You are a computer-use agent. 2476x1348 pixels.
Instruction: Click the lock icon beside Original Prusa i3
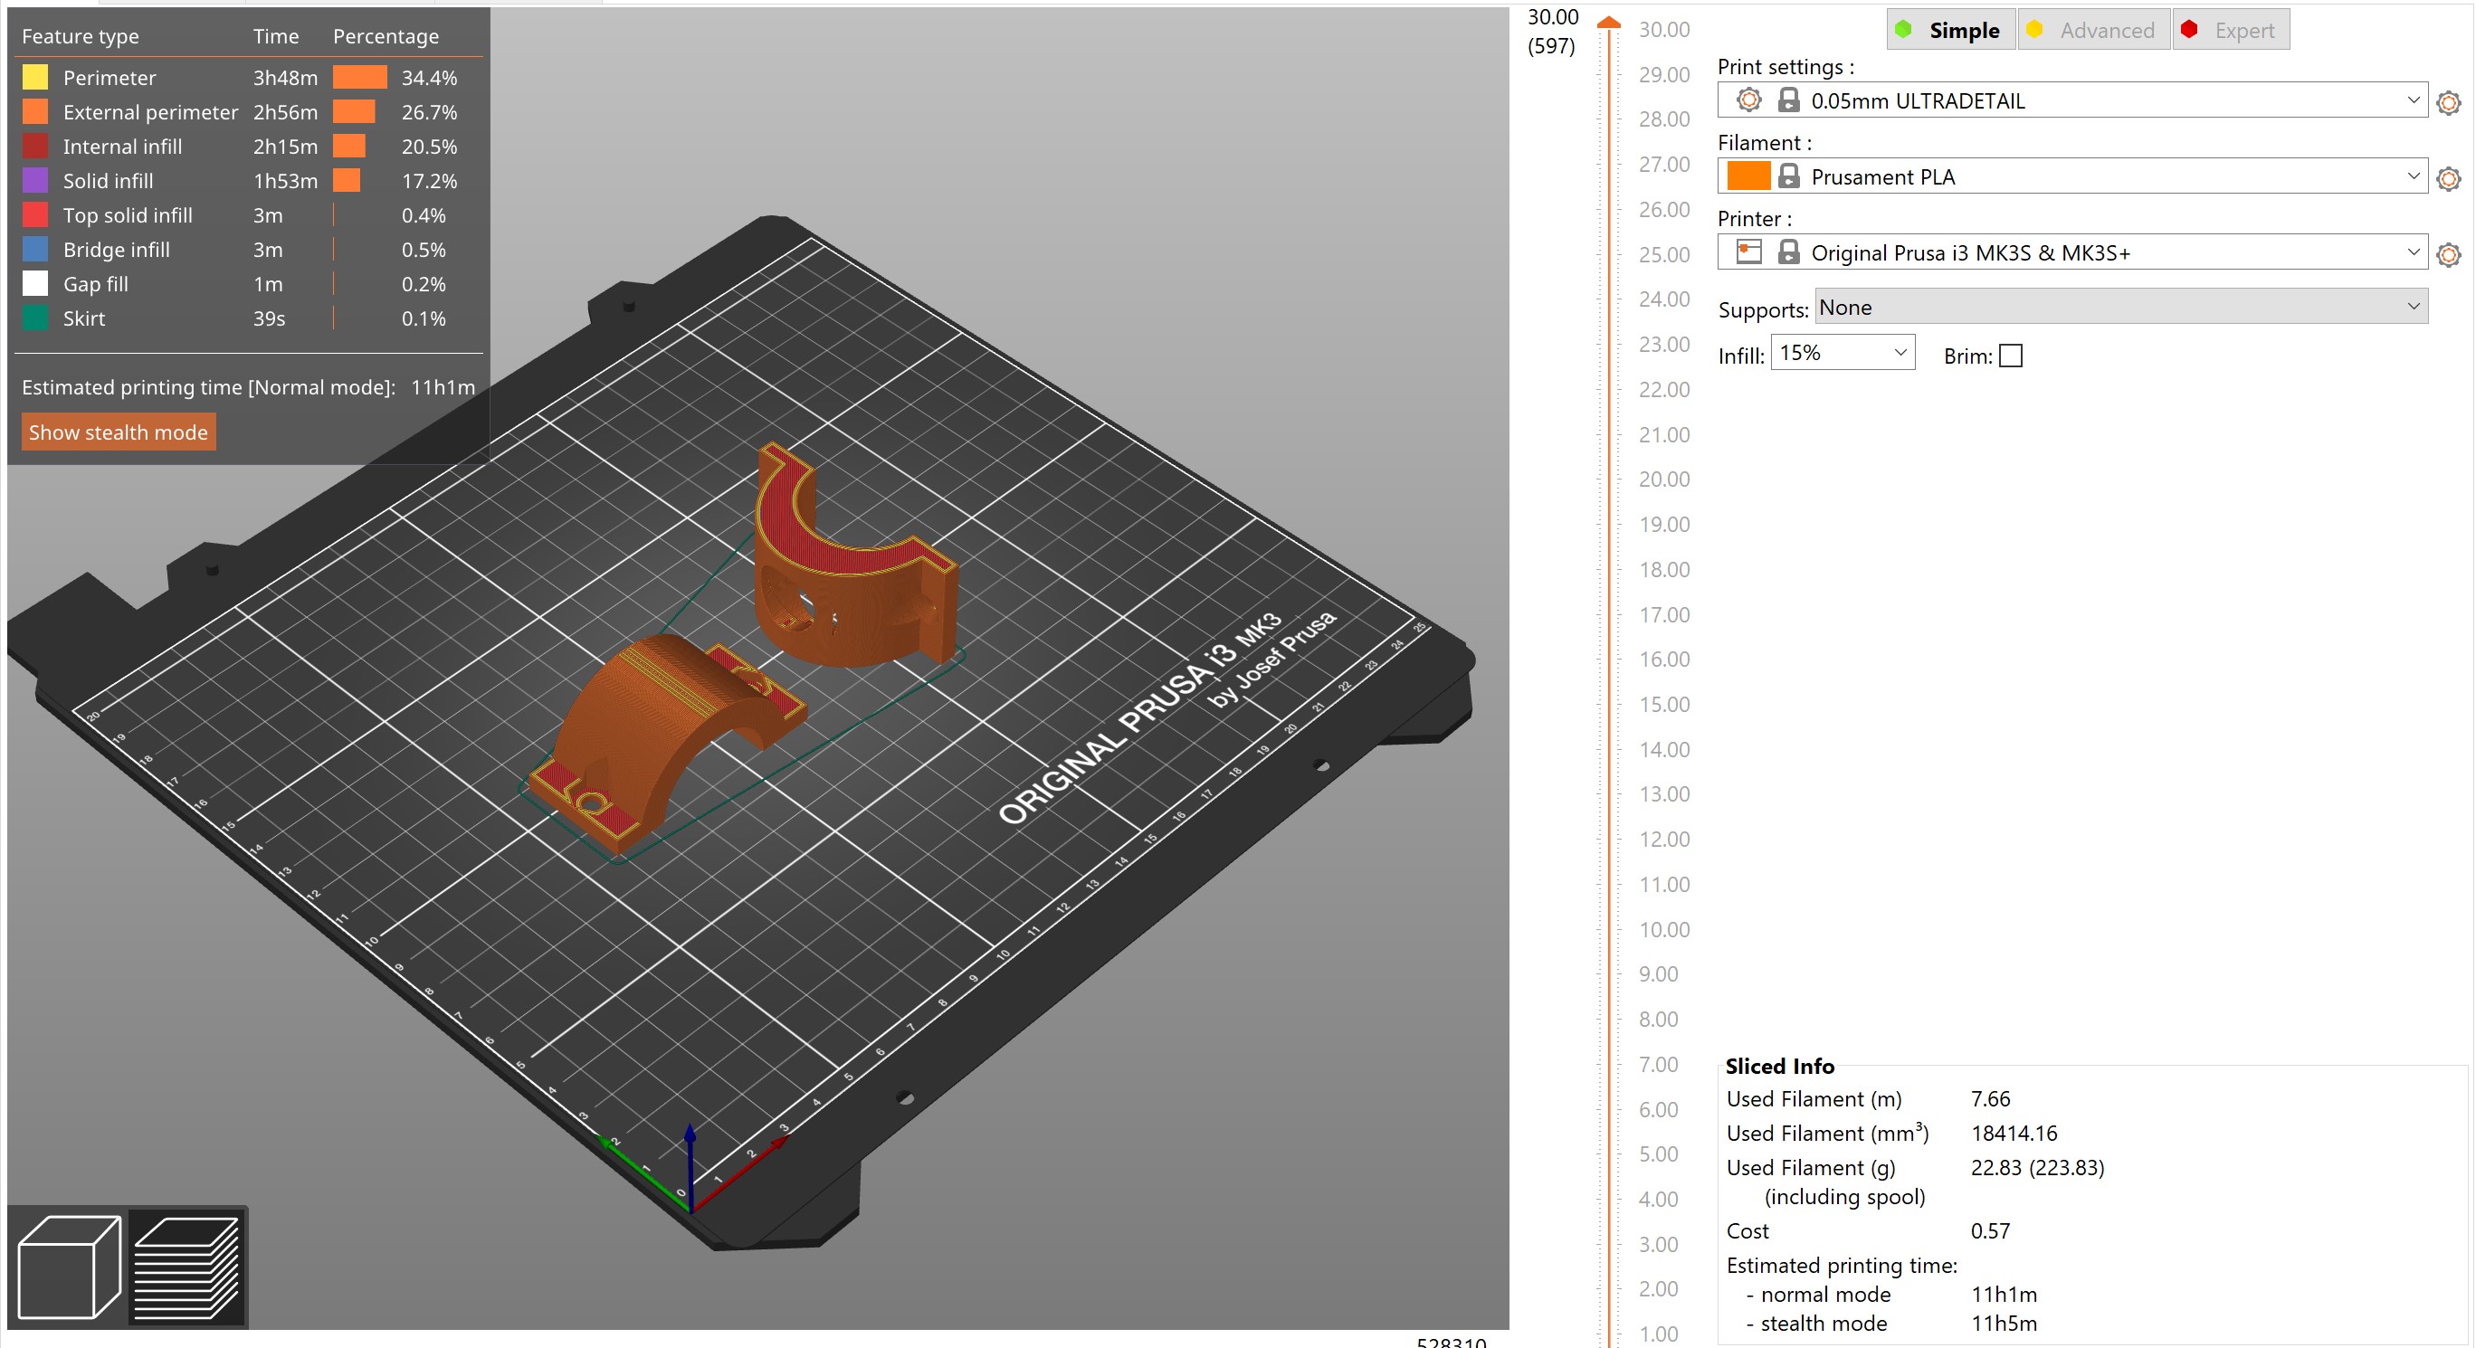[x=1789, y=252]
